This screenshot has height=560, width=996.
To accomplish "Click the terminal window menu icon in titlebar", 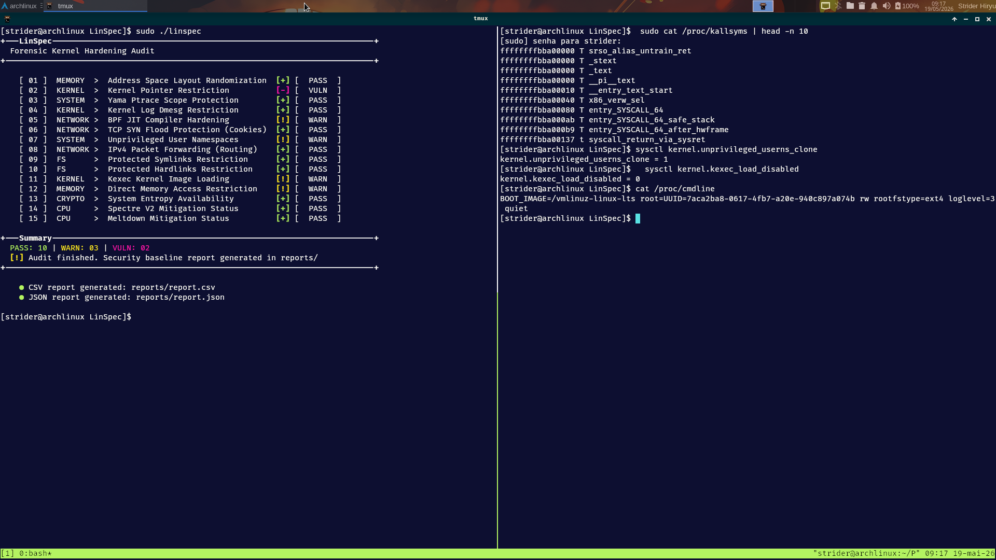I will (x=7, y=19).
